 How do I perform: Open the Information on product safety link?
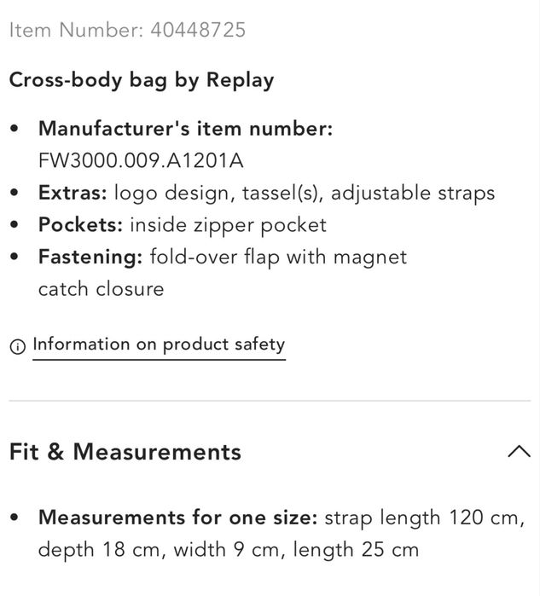[x=159, y=344]
